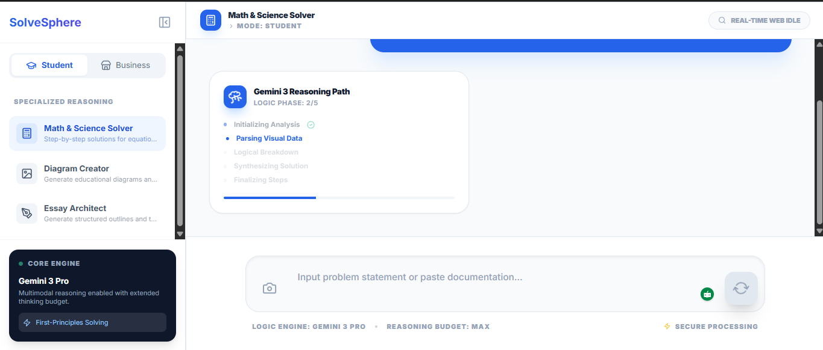Screen dimensions: 823x350
Task: Click the lightning icon by First-Principles Solving
Action: click(x=27, y=322)
